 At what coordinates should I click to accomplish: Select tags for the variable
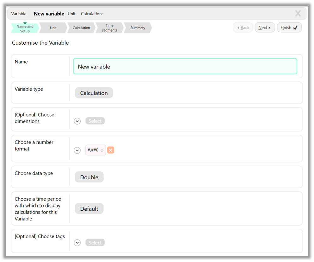coord(95,242)
